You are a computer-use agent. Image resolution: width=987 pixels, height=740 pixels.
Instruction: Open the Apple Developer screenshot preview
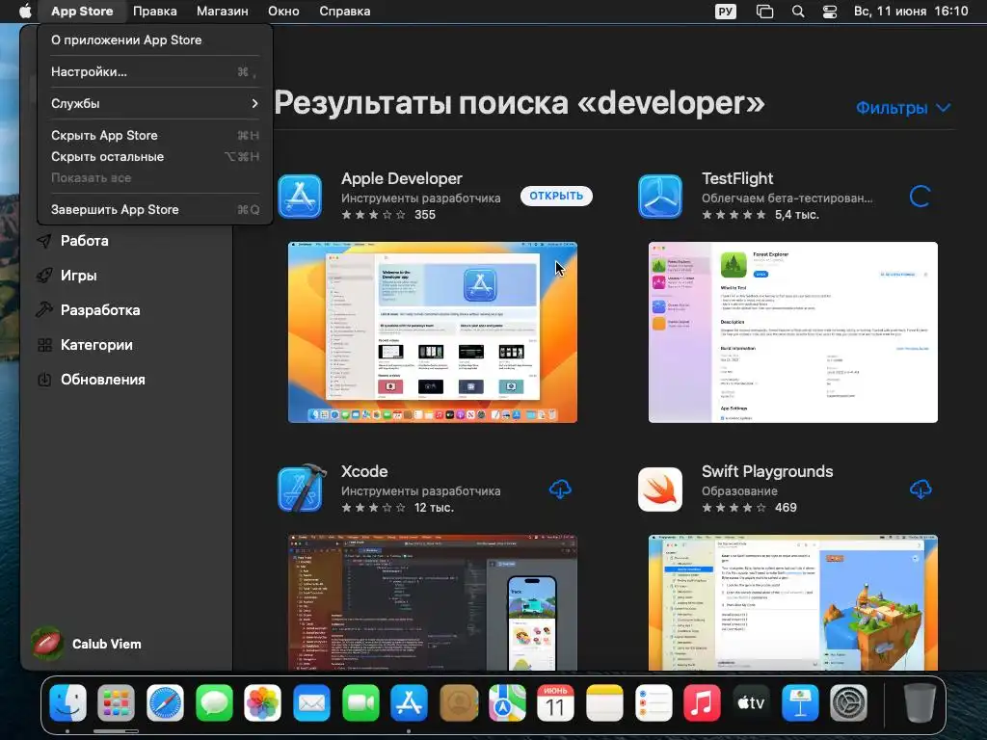(433, 332)
